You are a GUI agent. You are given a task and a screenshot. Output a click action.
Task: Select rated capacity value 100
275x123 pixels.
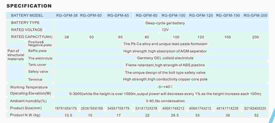[x=176, y=37]
